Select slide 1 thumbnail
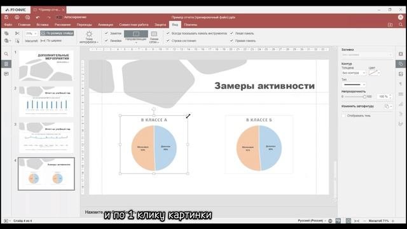The image size is (407, 229). (46, 66)
